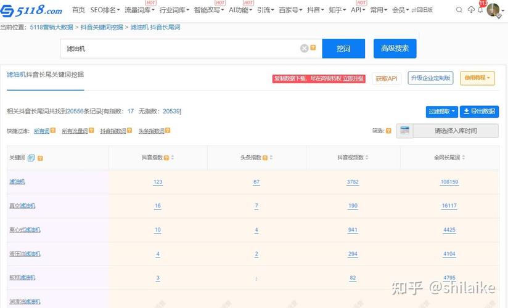Apply the 头条指数词 quick filter
This screenshot has height=308, width=508.
point(151,131)
